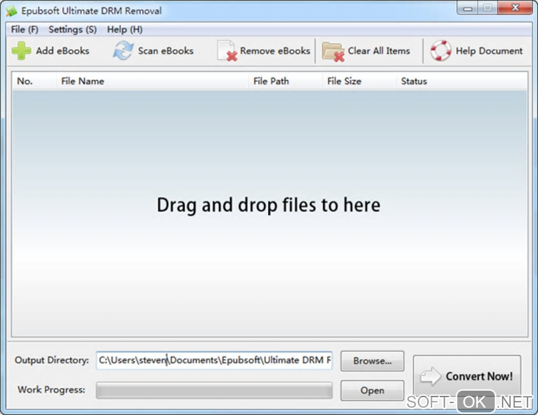The width and height of the screenshot is (538, 415).
Task: Click the green plus Add eBooks icon
Action: click(x=21, y=51)
